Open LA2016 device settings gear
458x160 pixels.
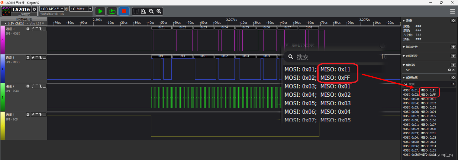click(34, 9)
